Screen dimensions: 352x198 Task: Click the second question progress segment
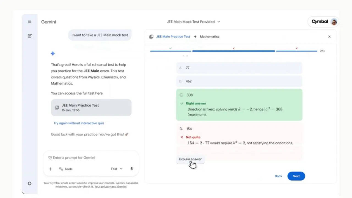[x=233, y=51]
